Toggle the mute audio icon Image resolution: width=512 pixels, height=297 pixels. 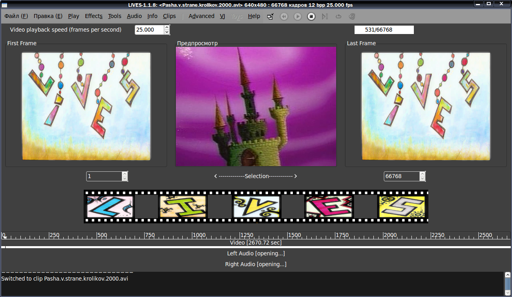click(352, 16)
